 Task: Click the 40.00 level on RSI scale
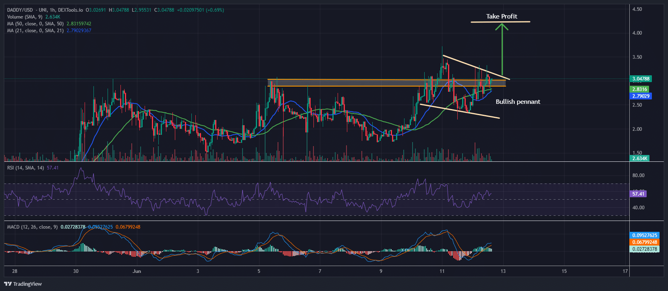pos(638,208)
